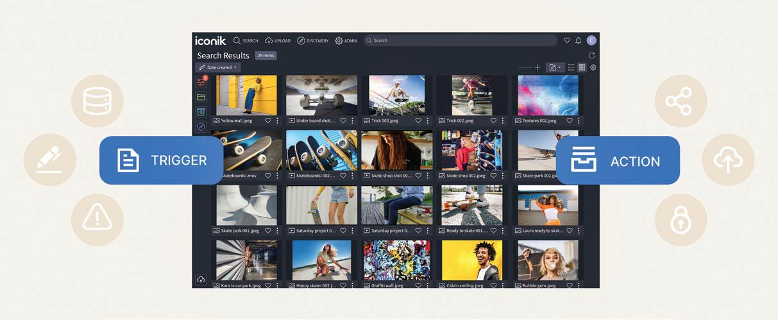Click the image icon beside Trick 002.jpeg
Image resolution: width=778 pixels, height=320 pixels.
click(442, 121)
